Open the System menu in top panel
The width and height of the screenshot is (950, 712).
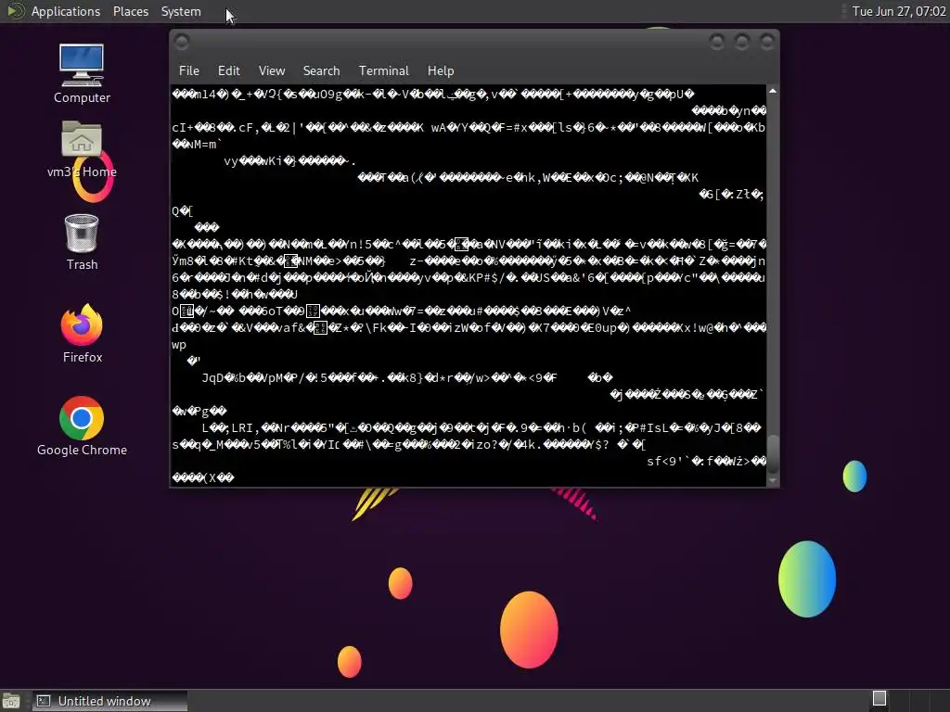(x=181, y=11)
